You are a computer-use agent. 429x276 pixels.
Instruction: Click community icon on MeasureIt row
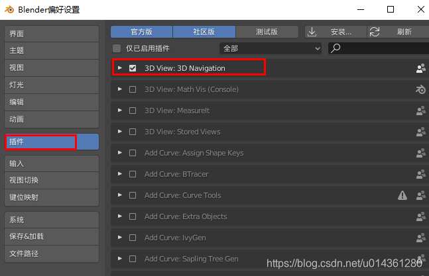coord(421,111)
